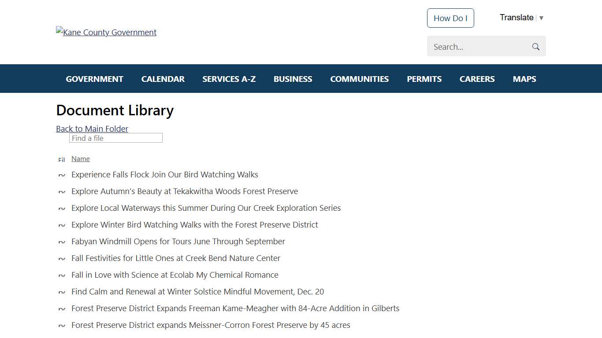Click the file icon beside Explore Autumn's Beauty
Viewport: 602px width, 338px height.
pos(62,191)
